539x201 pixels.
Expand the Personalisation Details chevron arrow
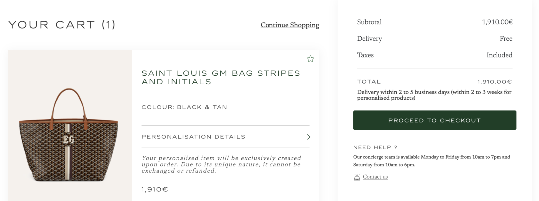(x=309, y=137)
